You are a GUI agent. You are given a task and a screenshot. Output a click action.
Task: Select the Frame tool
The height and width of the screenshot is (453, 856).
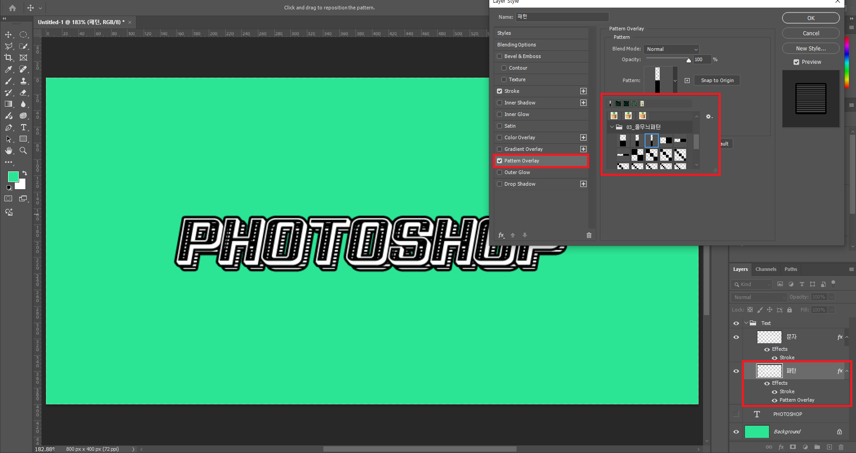coord(24,58)
